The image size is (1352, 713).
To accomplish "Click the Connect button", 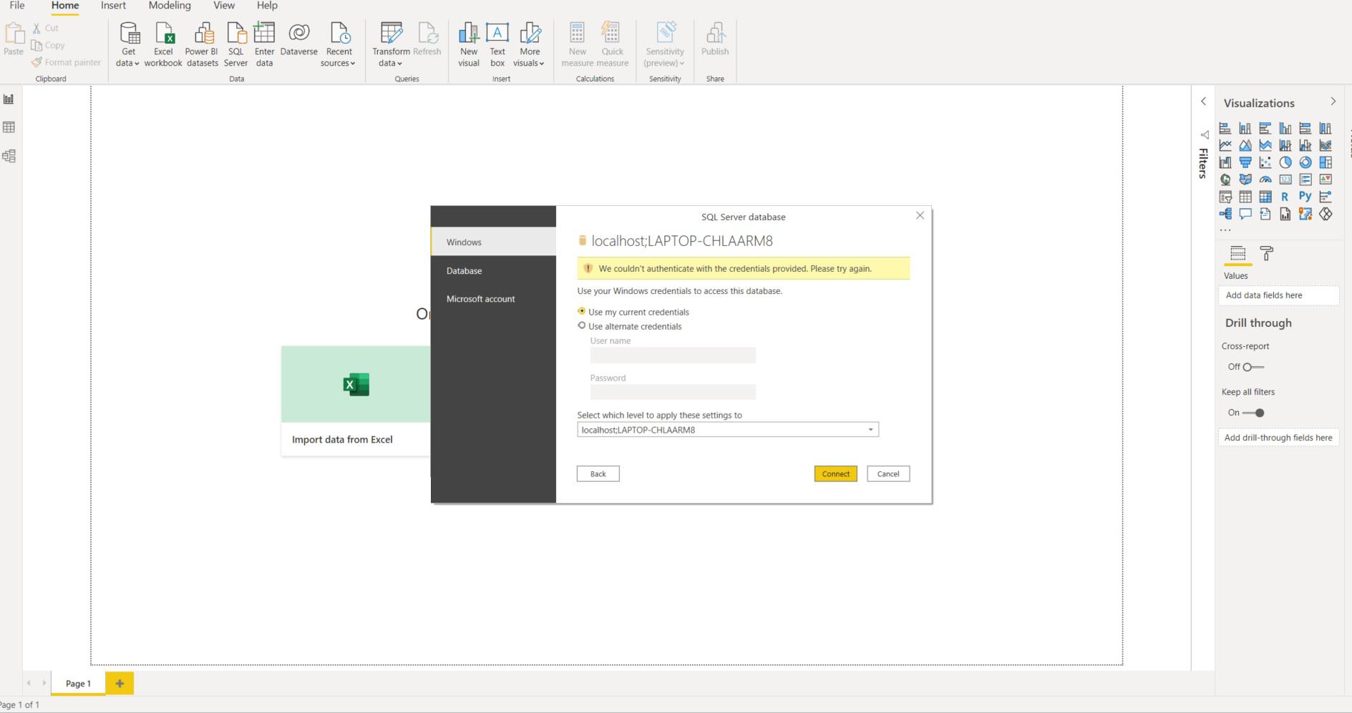I will pyautogui.click(x=835, y=473).
